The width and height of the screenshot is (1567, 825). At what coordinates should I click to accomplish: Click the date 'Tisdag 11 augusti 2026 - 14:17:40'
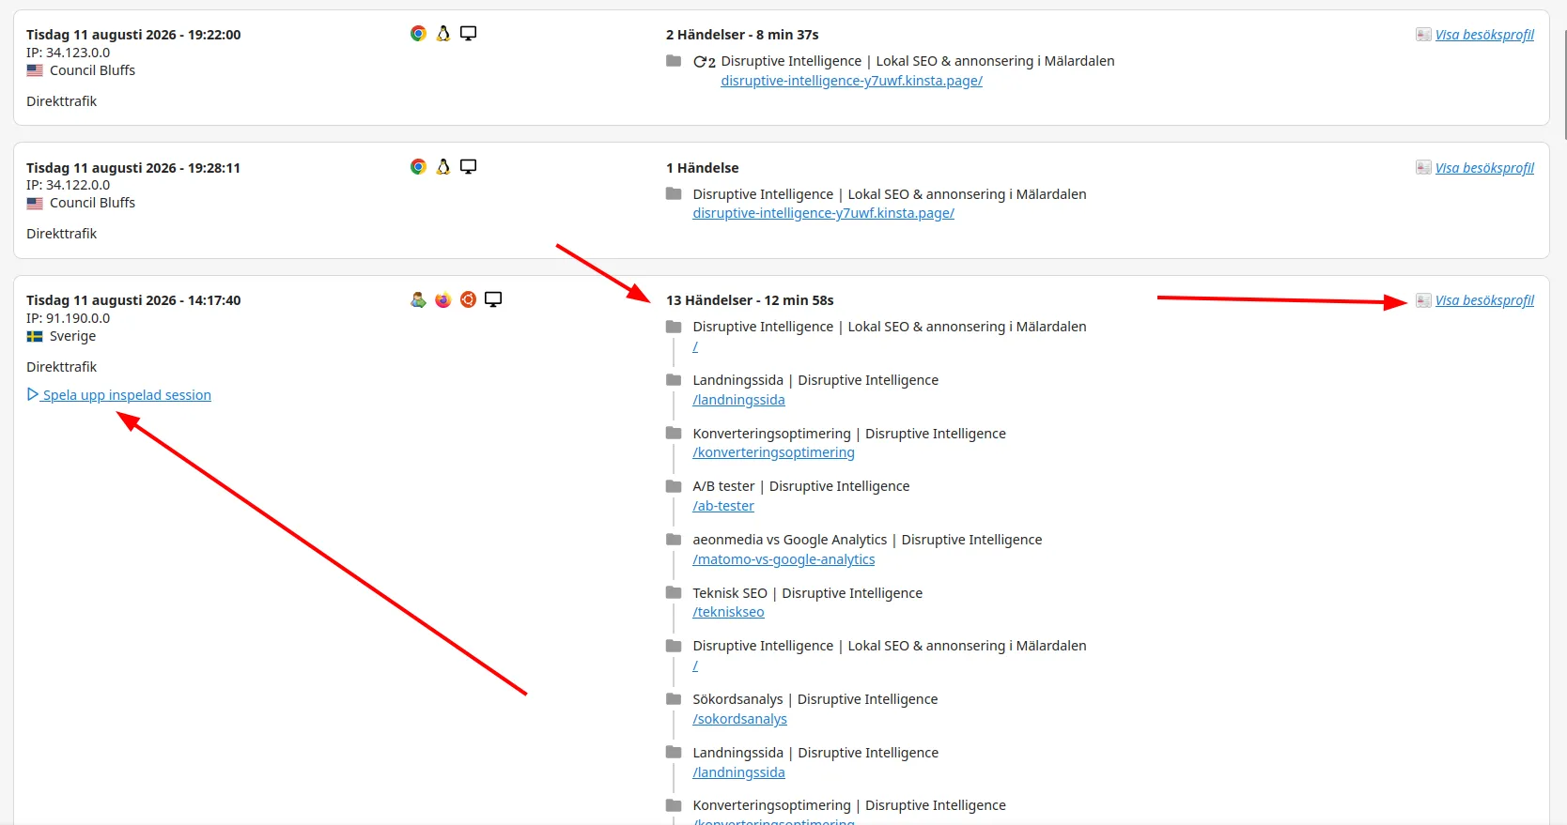[133, 300]
